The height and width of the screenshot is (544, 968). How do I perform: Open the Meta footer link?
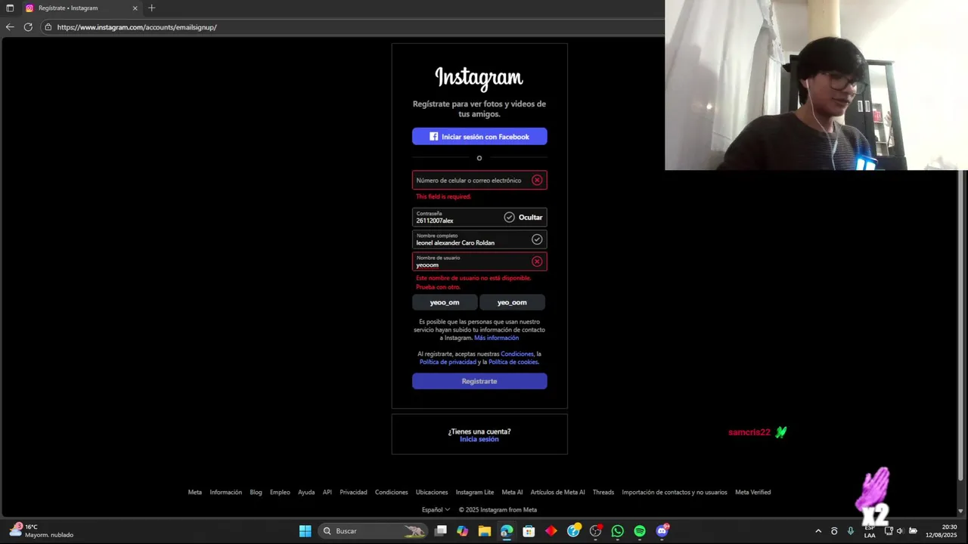pos(195,493)
